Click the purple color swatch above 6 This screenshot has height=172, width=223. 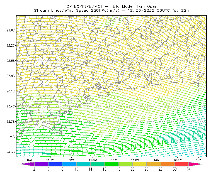point(41,164)
